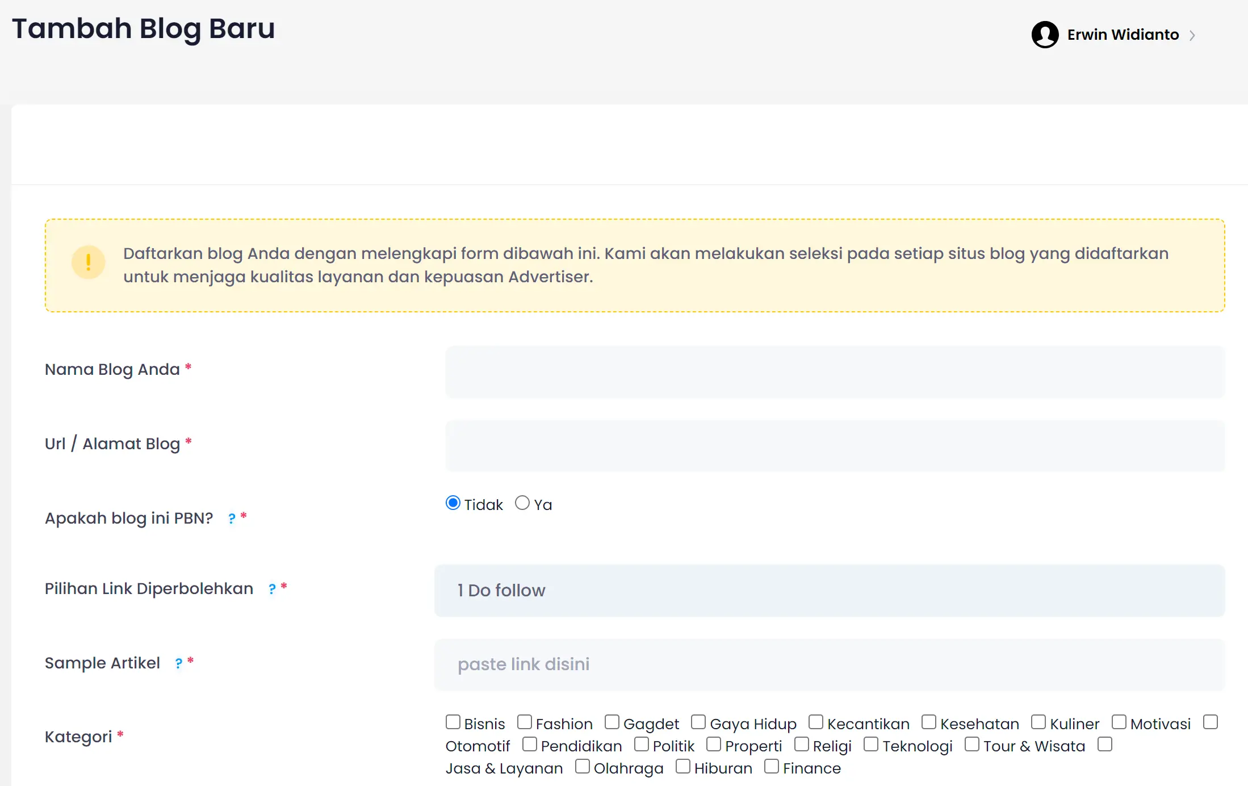This screenshot has width=1248, height=786.
Task: Check the Kecantikan category checkbox
Action: coord(816,722)
